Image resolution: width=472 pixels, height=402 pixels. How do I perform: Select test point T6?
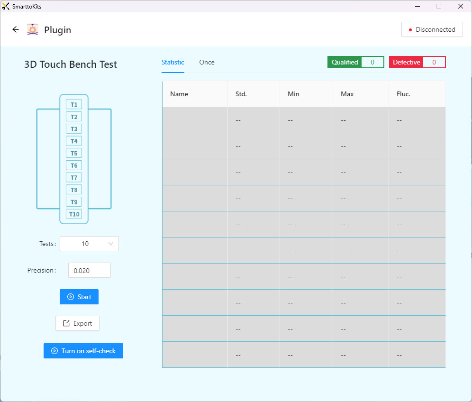coord(74,165)
